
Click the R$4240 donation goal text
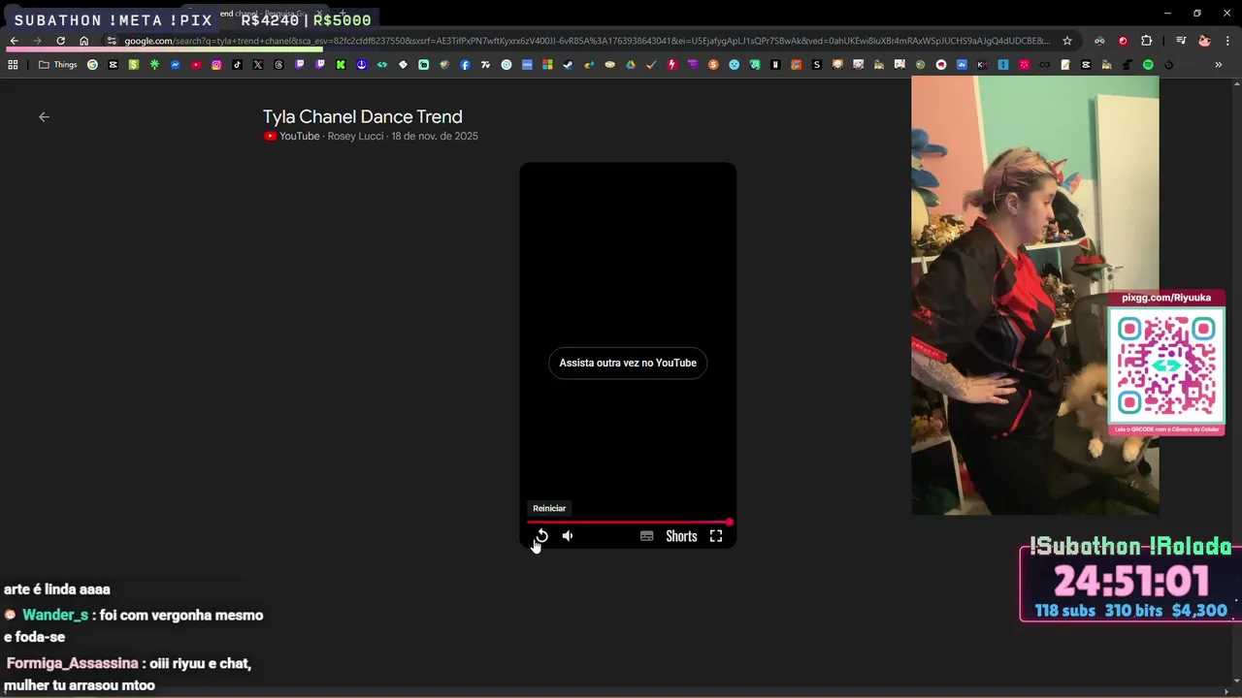(x=270, y=20)
